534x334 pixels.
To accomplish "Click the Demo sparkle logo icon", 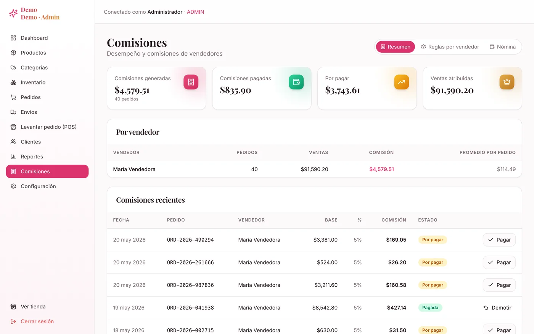I will (x=13, y=13).
